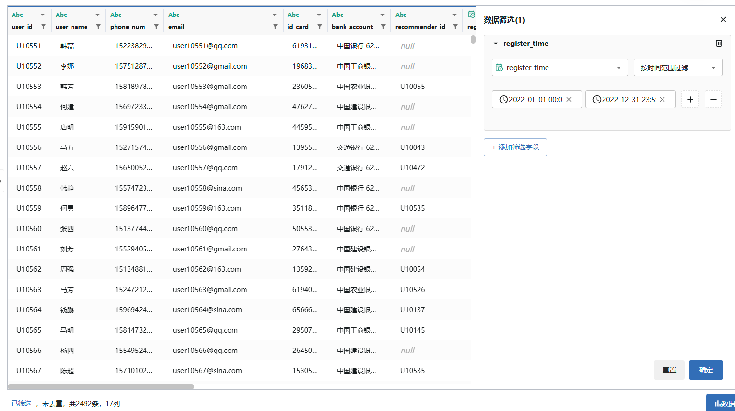Click clock icon in end time field

(597, 99)
